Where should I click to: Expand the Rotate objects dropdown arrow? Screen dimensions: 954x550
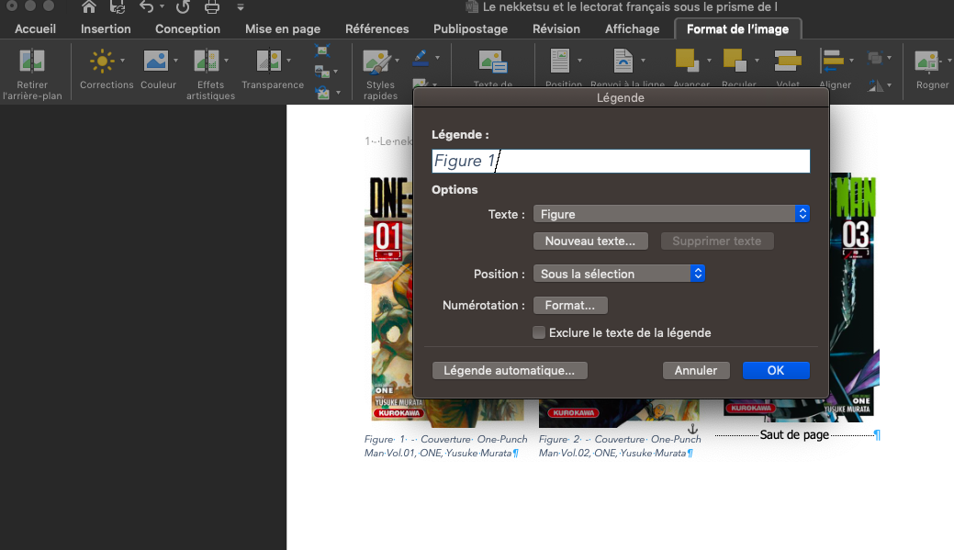(x=889, y=85)
